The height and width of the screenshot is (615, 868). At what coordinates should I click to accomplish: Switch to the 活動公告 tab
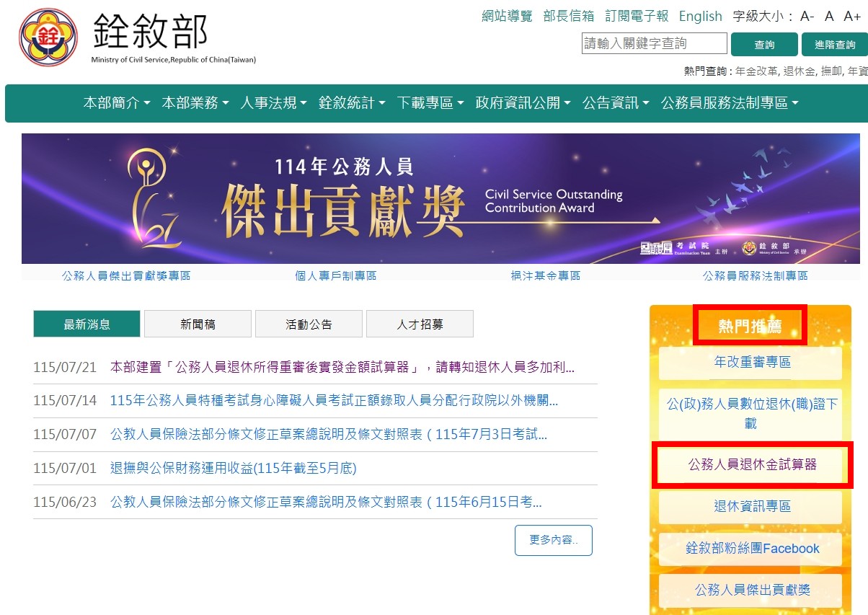click(x=309, y=324)
